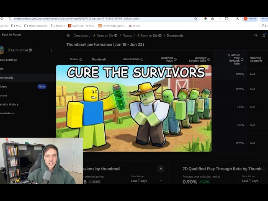Click the Winning Segment column header
268x201 pixels.
coord(256,59)
